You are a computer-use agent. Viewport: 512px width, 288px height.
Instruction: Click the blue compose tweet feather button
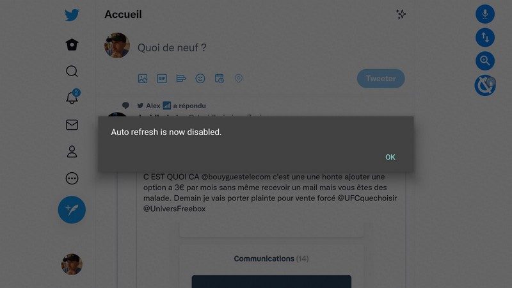pos(72,210)
